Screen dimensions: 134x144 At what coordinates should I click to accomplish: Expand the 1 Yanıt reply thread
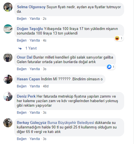(x=31, y=48)
